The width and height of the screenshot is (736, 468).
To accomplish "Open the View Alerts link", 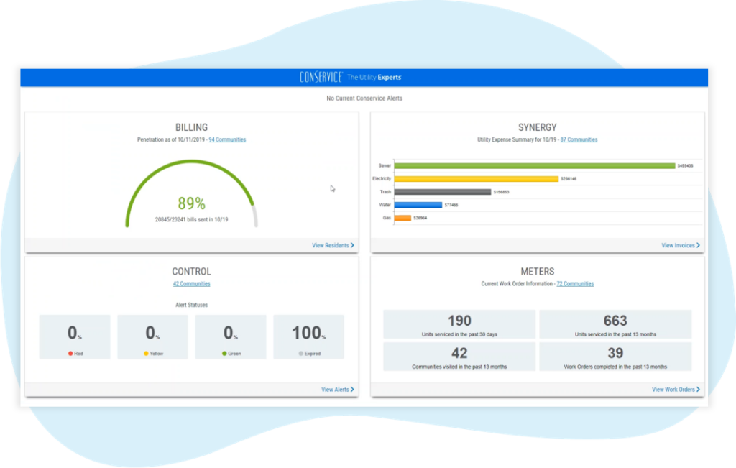I will (x=338, y=390).
